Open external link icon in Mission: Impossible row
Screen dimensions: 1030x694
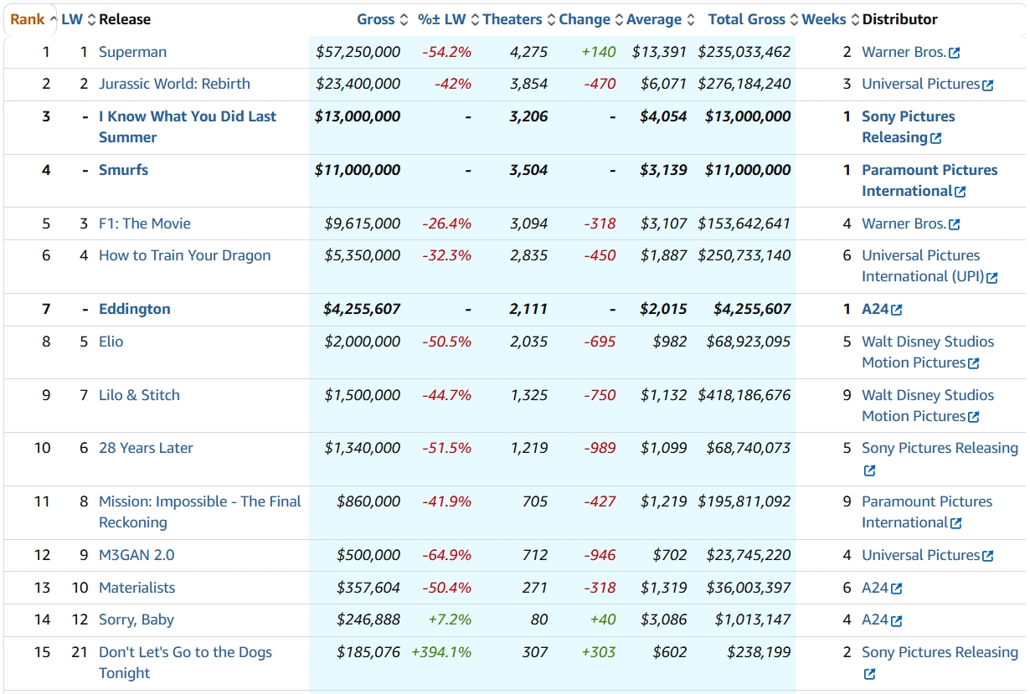(956, 523)
